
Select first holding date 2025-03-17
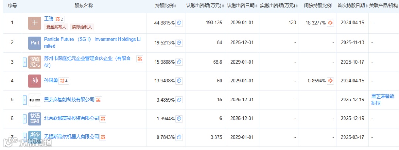point(352,137)
